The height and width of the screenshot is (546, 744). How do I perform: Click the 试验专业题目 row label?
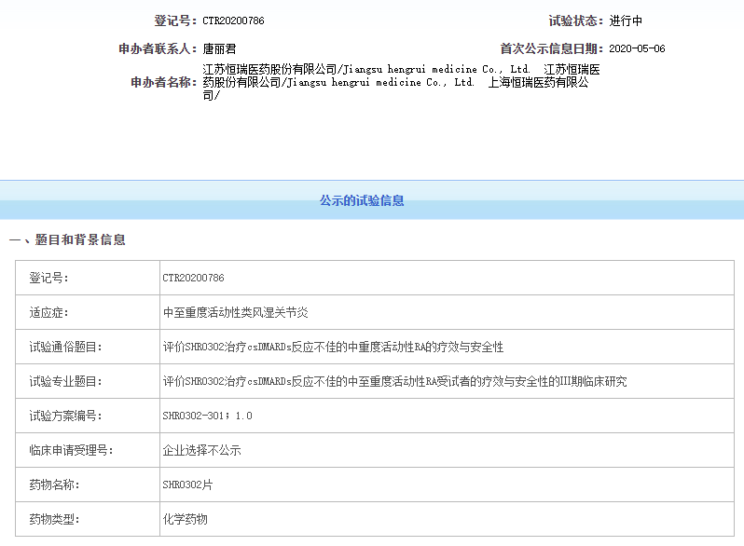click(66, 381)
